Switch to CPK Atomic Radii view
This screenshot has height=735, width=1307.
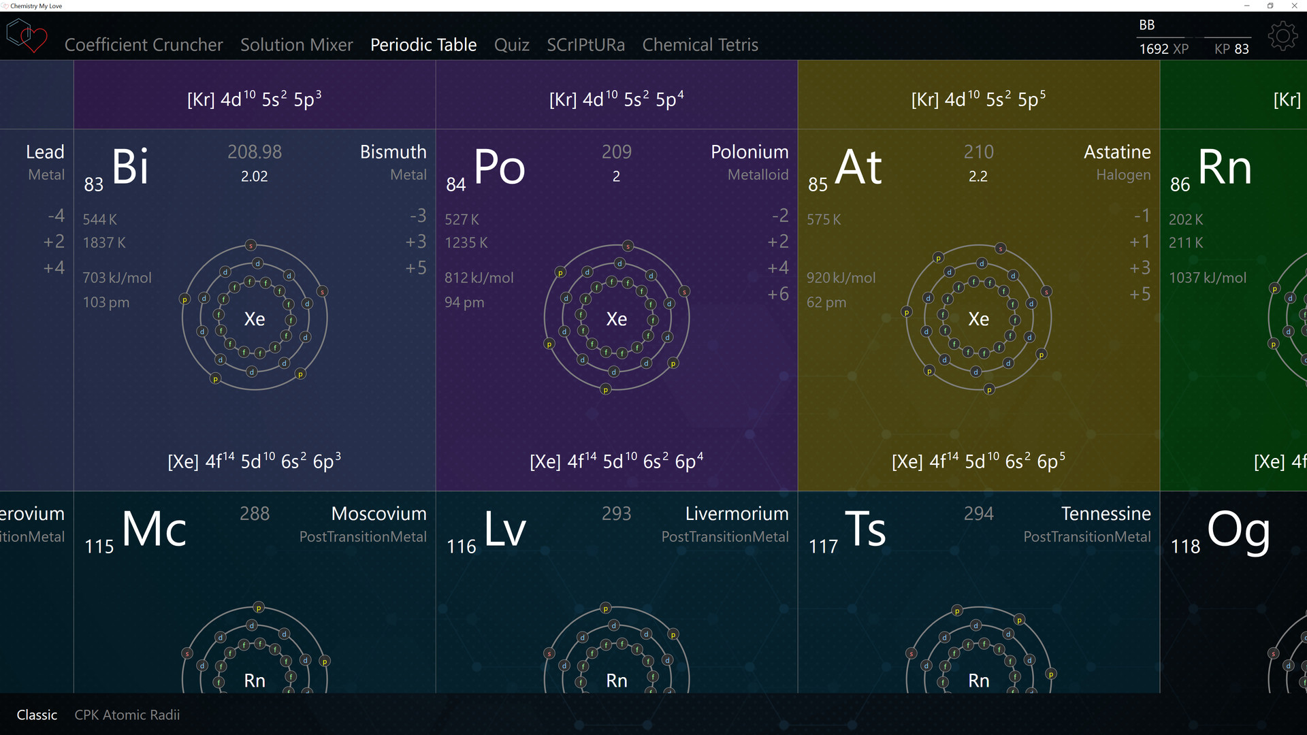pos(127,715)
